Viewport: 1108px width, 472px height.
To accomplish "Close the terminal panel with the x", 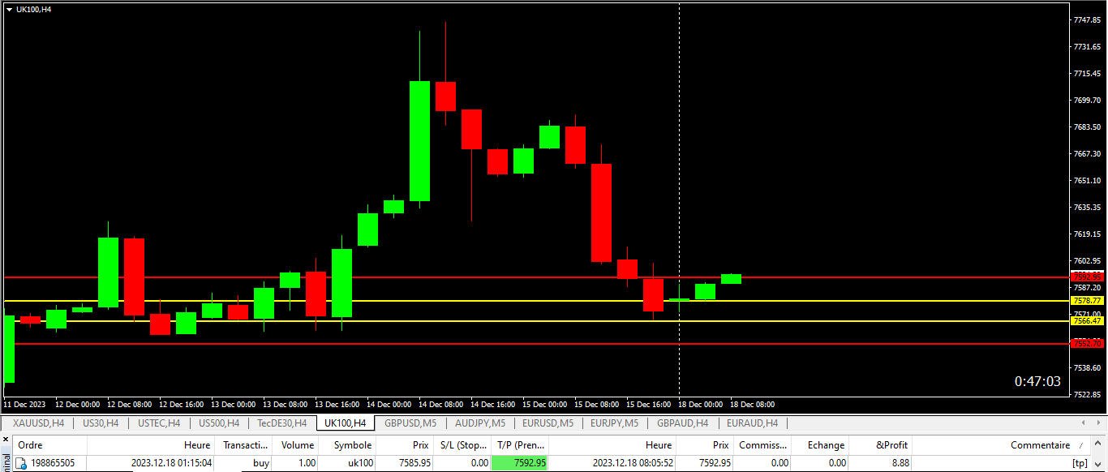I will coord(5,440).
